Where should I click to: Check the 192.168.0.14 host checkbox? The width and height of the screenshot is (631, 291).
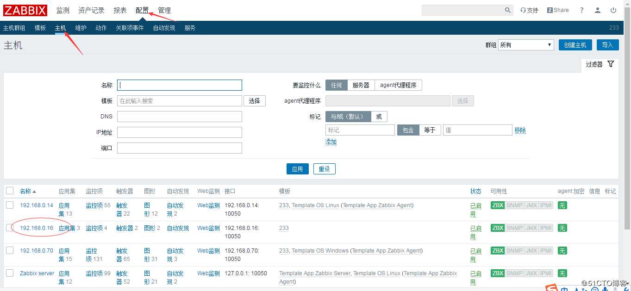[10, 204]
